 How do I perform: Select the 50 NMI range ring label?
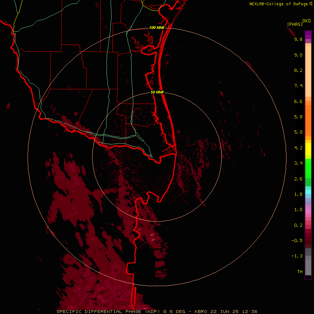tap(157, 92)
